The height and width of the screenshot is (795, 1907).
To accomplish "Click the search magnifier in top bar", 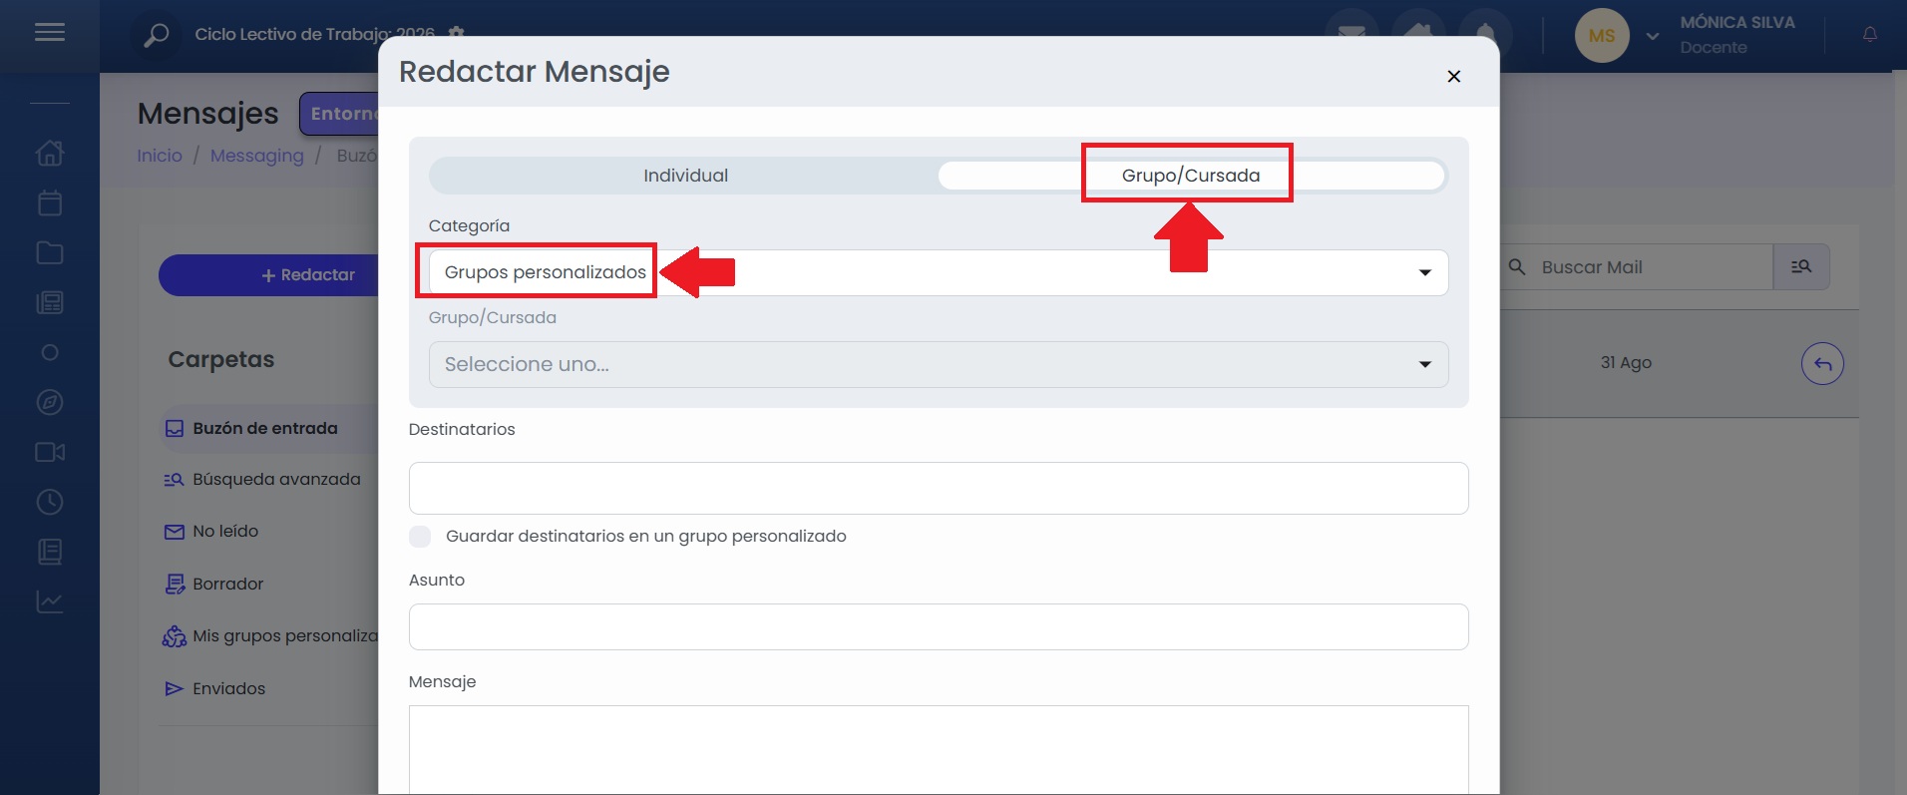I will coord(157,35).
